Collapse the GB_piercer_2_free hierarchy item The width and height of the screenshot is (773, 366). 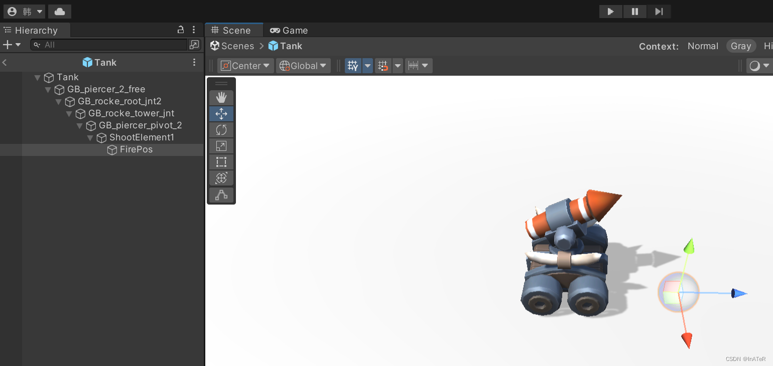coord(48,89)
